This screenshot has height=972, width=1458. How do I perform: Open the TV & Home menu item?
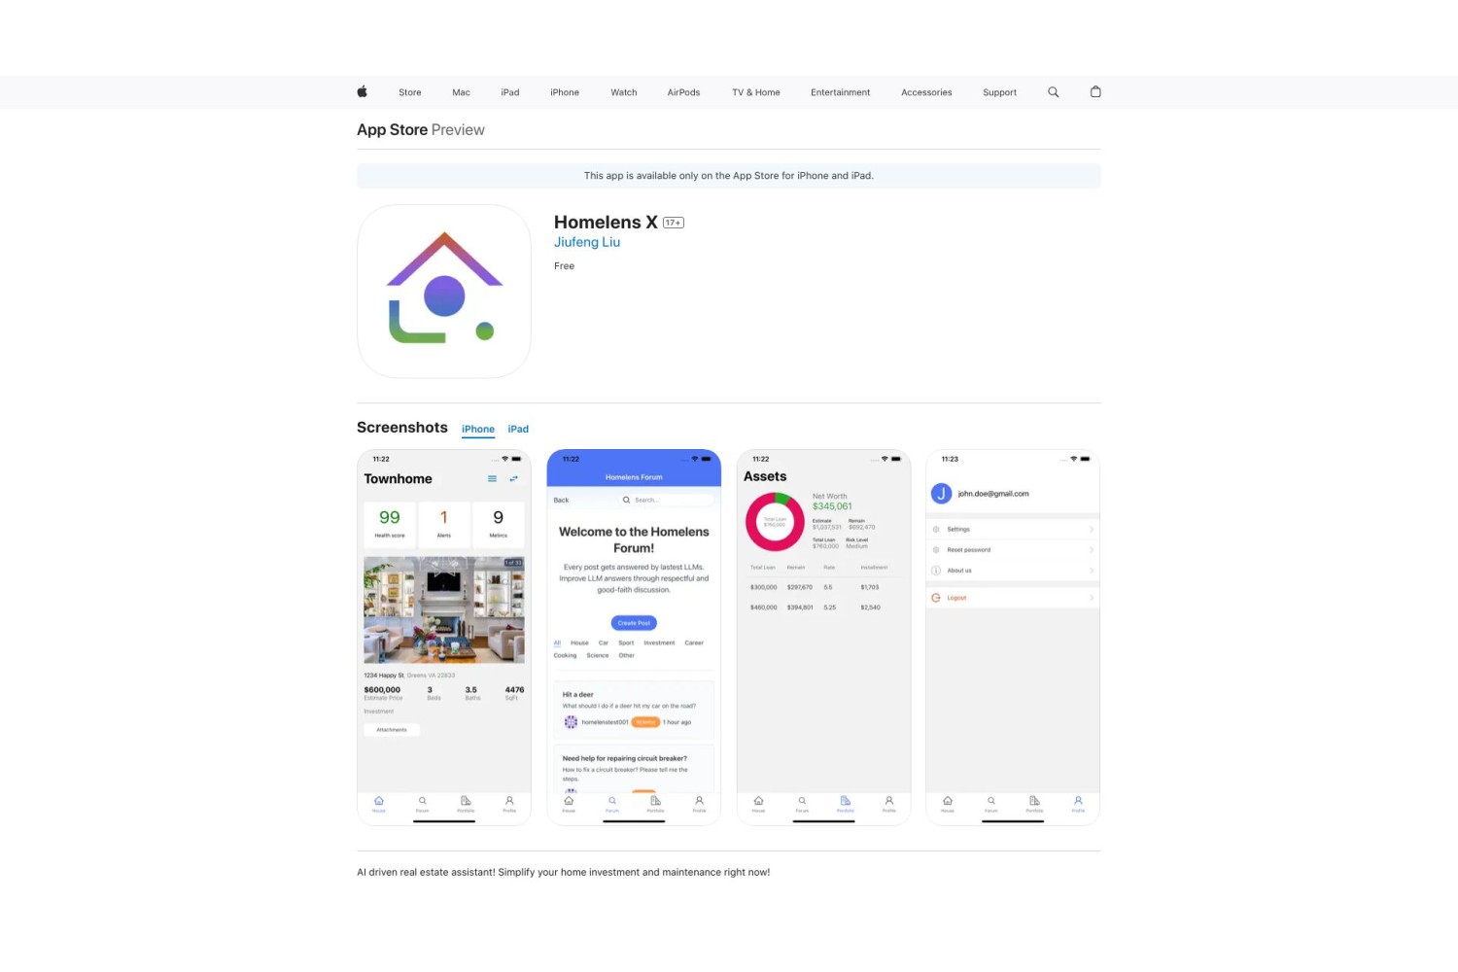756,92
